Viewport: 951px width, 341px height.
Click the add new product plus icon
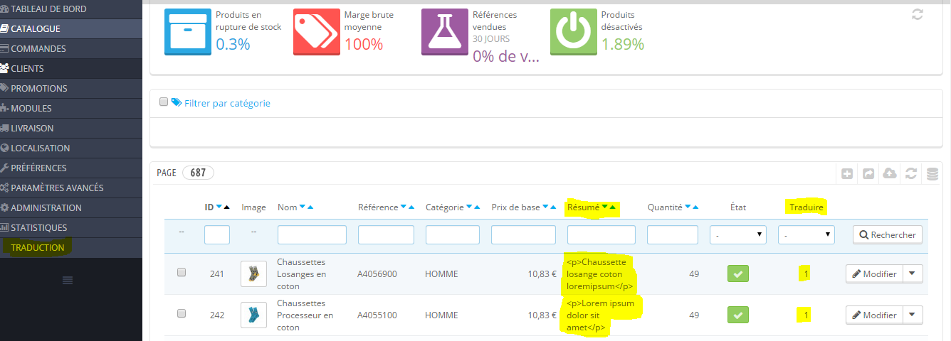click(x=847, y=173)
